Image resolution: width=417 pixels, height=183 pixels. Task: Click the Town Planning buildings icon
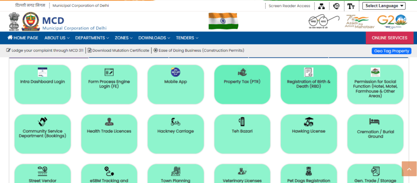176,171
